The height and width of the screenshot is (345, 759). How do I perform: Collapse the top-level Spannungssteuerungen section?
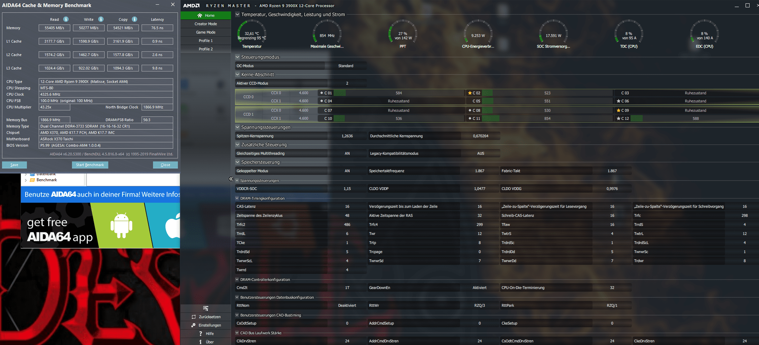(237, 127)
